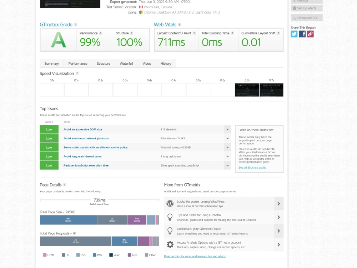Expand Reduce JavaScript execution time audit
This screenshot has width=357, height=268.
(227, 165)
